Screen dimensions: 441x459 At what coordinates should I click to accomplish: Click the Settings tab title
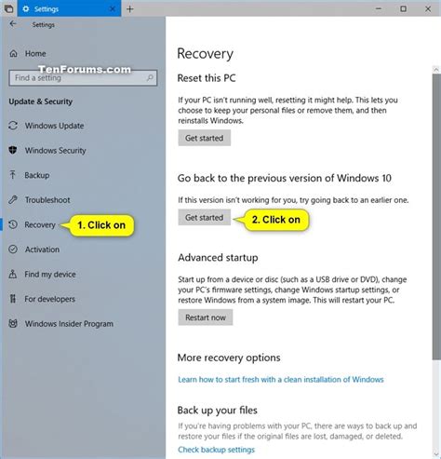pyautogui.click(x=47, y=9)
